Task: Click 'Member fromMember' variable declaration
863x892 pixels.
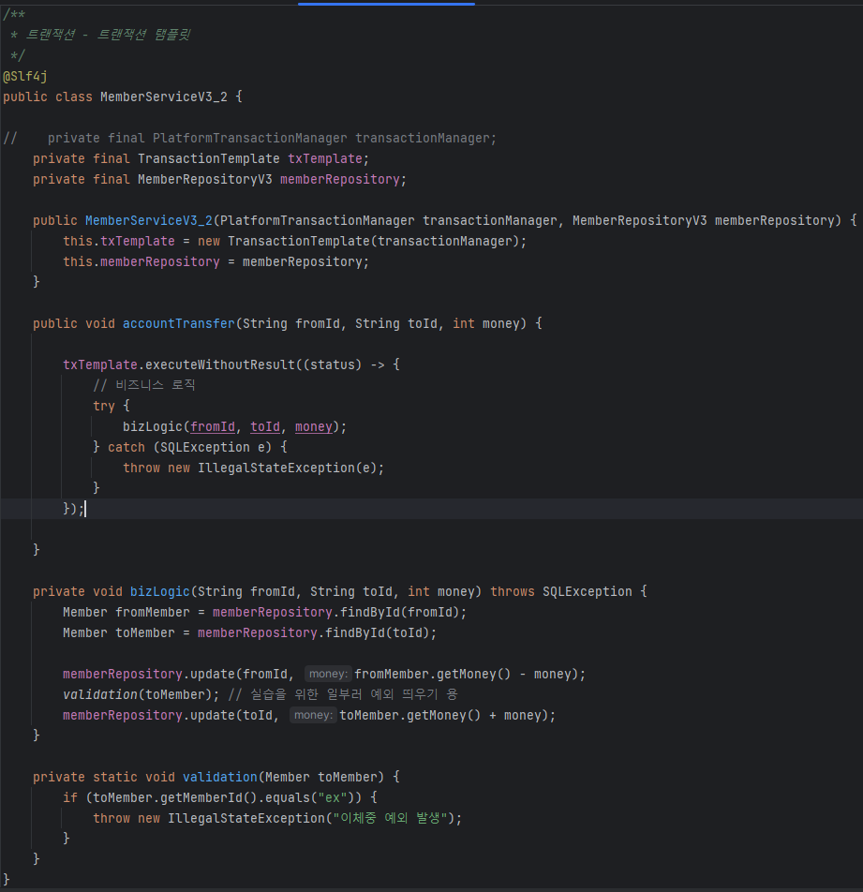Action: [126, 612]
